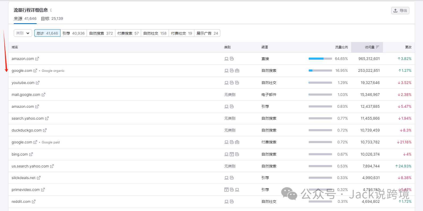Filter by 自然搜索 372
This screenshot has height=211, width=423.
click(x=101, y=33)
